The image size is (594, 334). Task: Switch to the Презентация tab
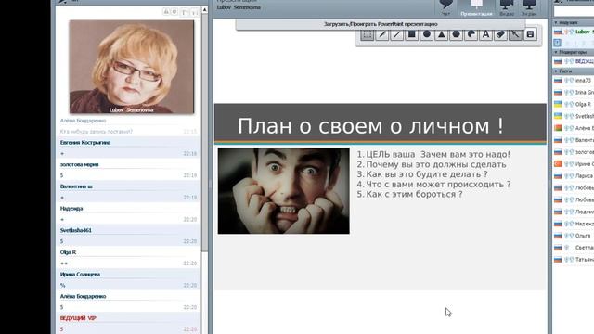[x=476, y=8]
